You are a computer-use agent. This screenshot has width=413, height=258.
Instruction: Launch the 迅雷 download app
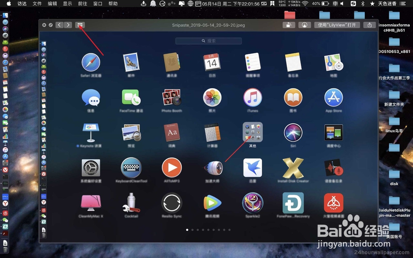[x=252, y=168]
